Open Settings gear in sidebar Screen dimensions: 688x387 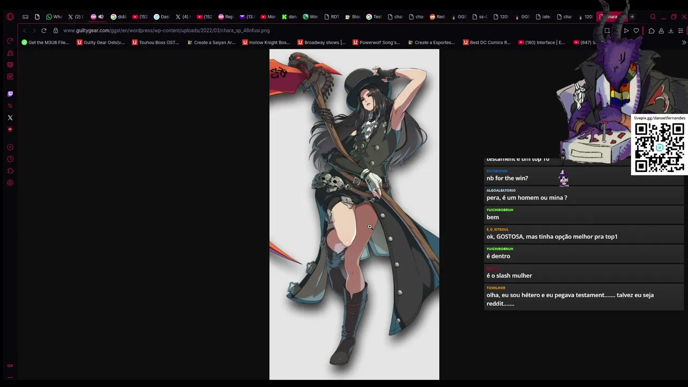click(10, 183)
